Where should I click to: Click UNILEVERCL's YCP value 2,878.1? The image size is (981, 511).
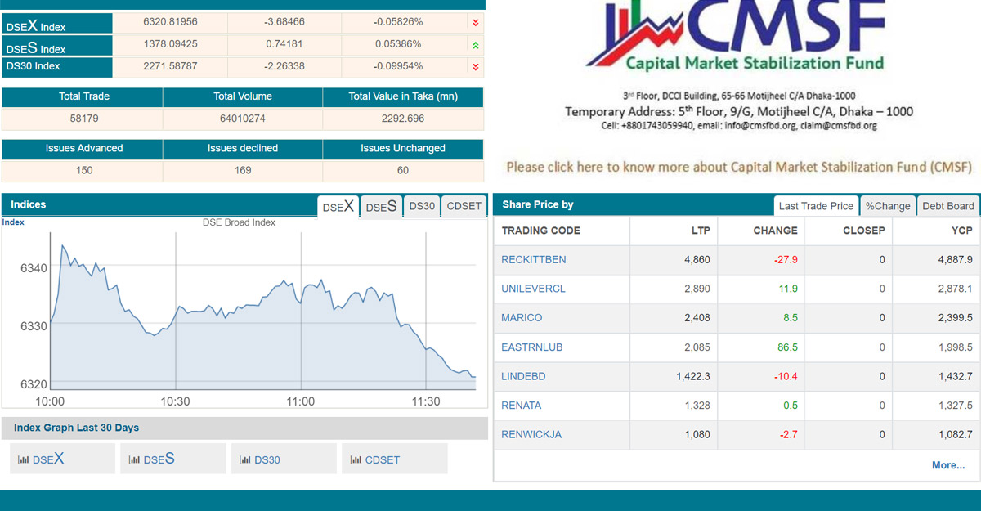(956, 289)
